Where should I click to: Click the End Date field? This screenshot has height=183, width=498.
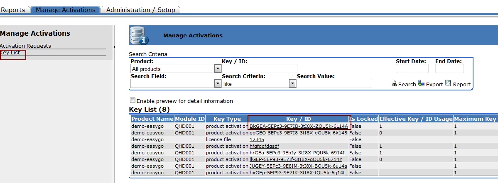(x=449, y=68)
